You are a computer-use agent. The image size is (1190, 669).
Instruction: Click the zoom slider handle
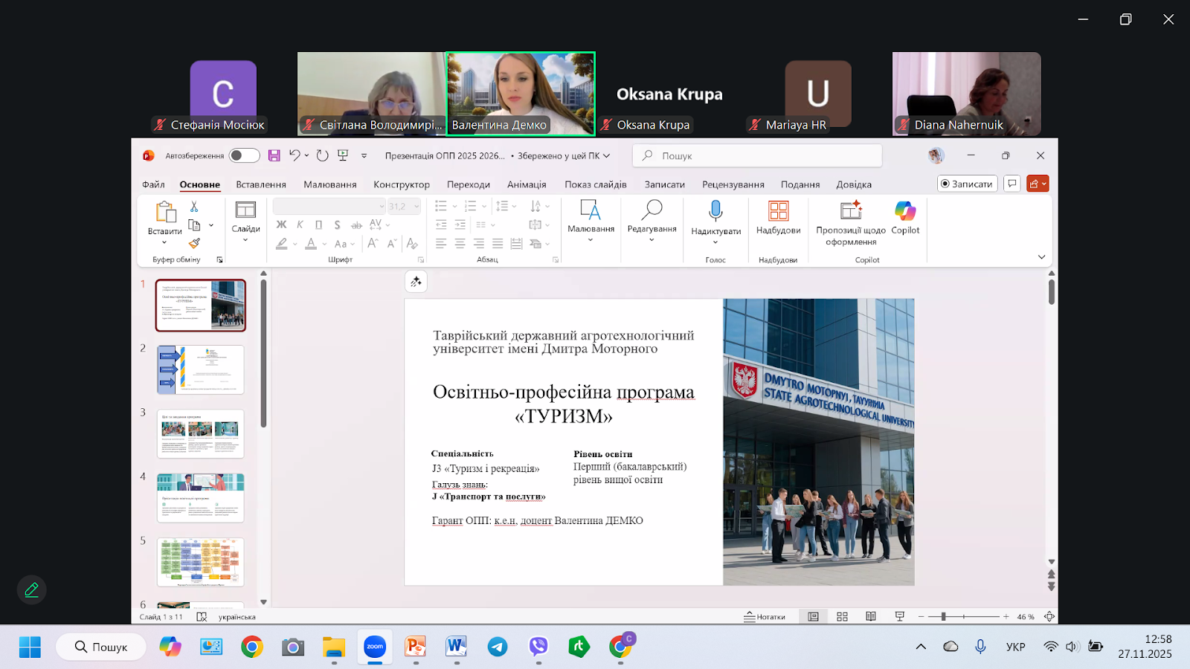pyautogui.click(x=943, y=617)
